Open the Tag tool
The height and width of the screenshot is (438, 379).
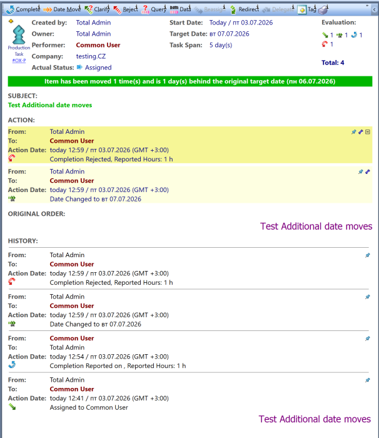click(x=307, y=9)
